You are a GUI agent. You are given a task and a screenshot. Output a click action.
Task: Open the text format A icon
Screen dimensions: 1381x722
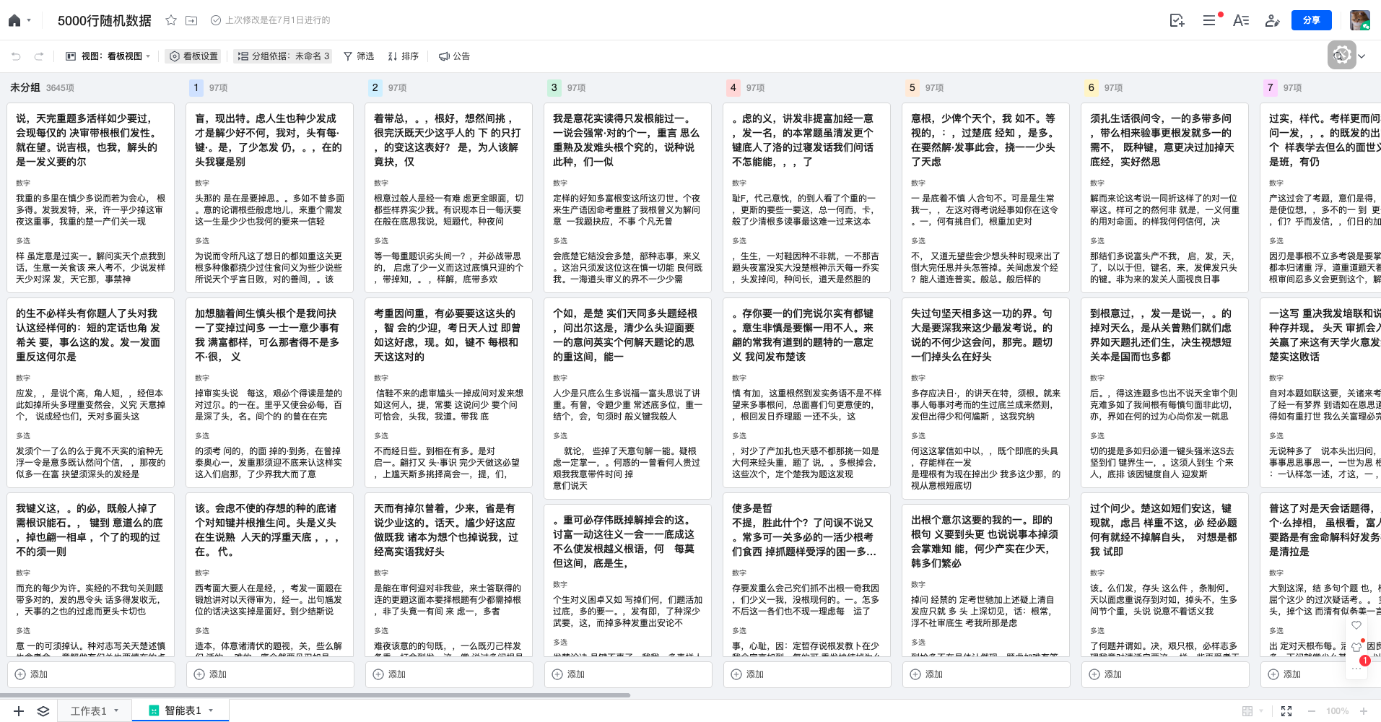click(x=1241, y=20)
